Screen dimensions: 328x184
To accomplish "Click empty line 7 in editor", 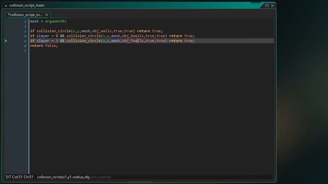I will tap(152, 51).
